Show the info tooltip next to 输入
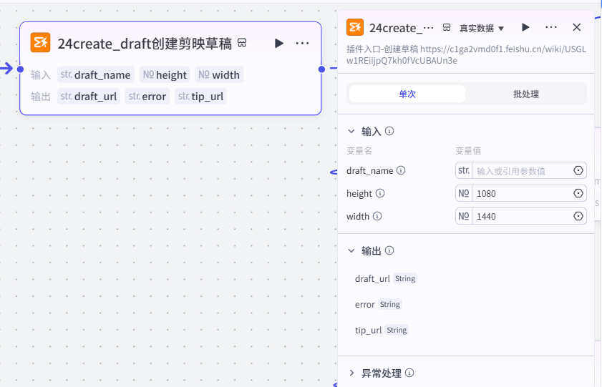The image size is (602, 387). pos(389,131)
